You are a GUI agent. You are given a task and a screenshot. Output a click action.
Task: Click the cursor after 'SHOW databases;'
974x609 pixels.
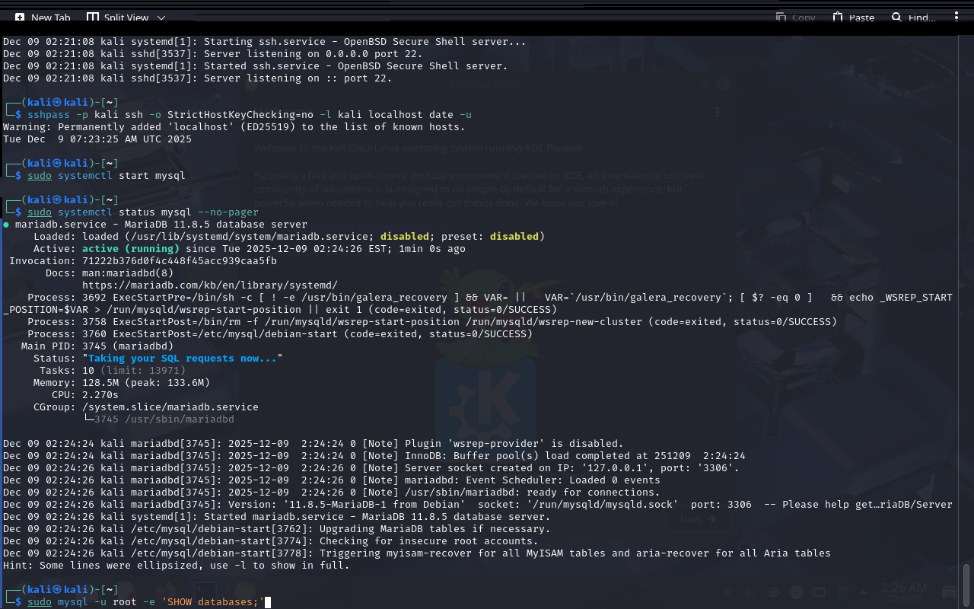coord(267,602)
